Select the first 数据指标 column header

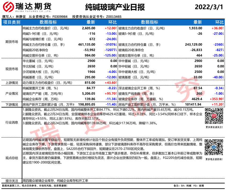[48, 22]
